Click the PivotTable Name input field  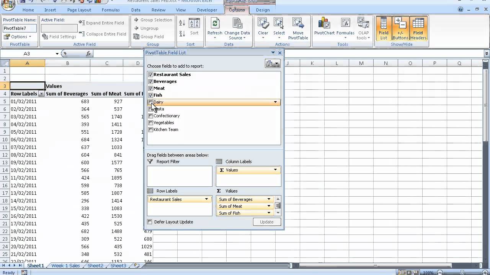click(x=20, y=28)
